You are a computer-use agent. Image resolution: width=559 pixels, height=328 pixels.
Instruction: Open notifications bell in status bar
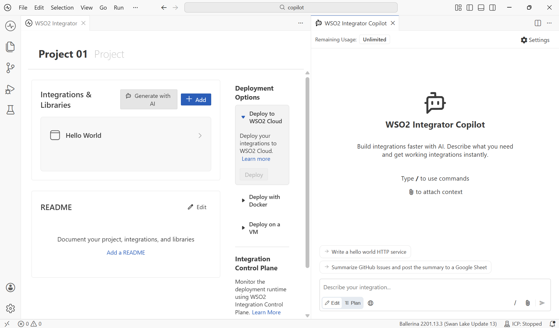tap(552, 324)
